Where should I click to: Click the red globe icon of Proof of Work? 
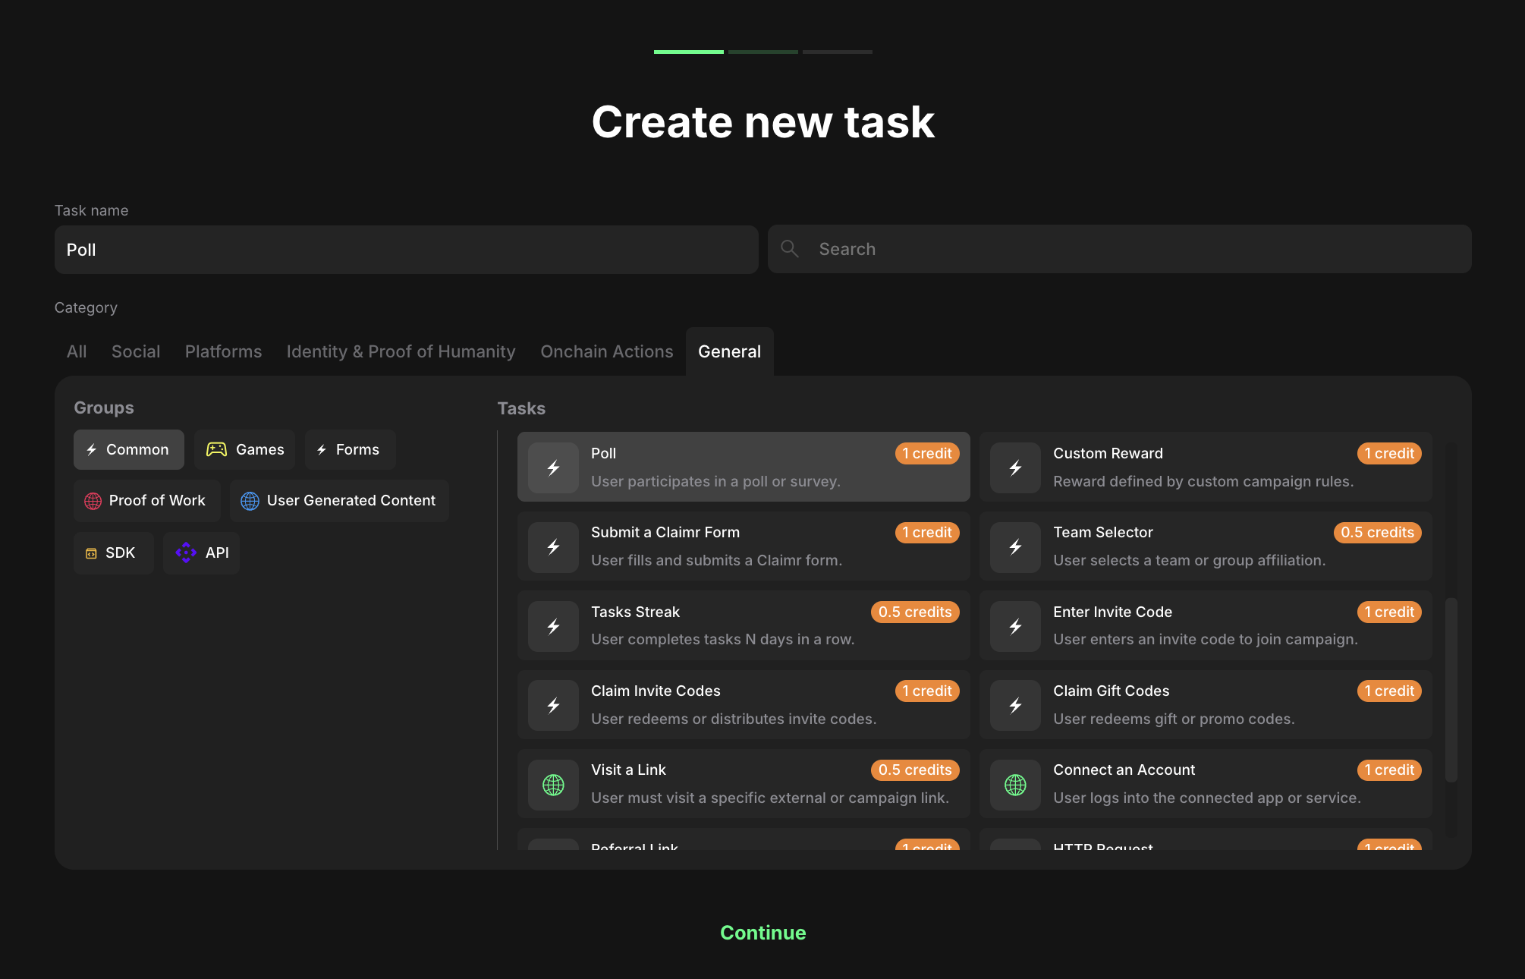point(93,501)
